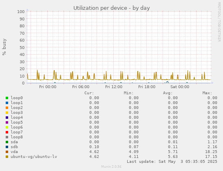223x171 pixels.
Task: Click ubuntu-lv minimum value 4.11
Action: click(134, 157)
